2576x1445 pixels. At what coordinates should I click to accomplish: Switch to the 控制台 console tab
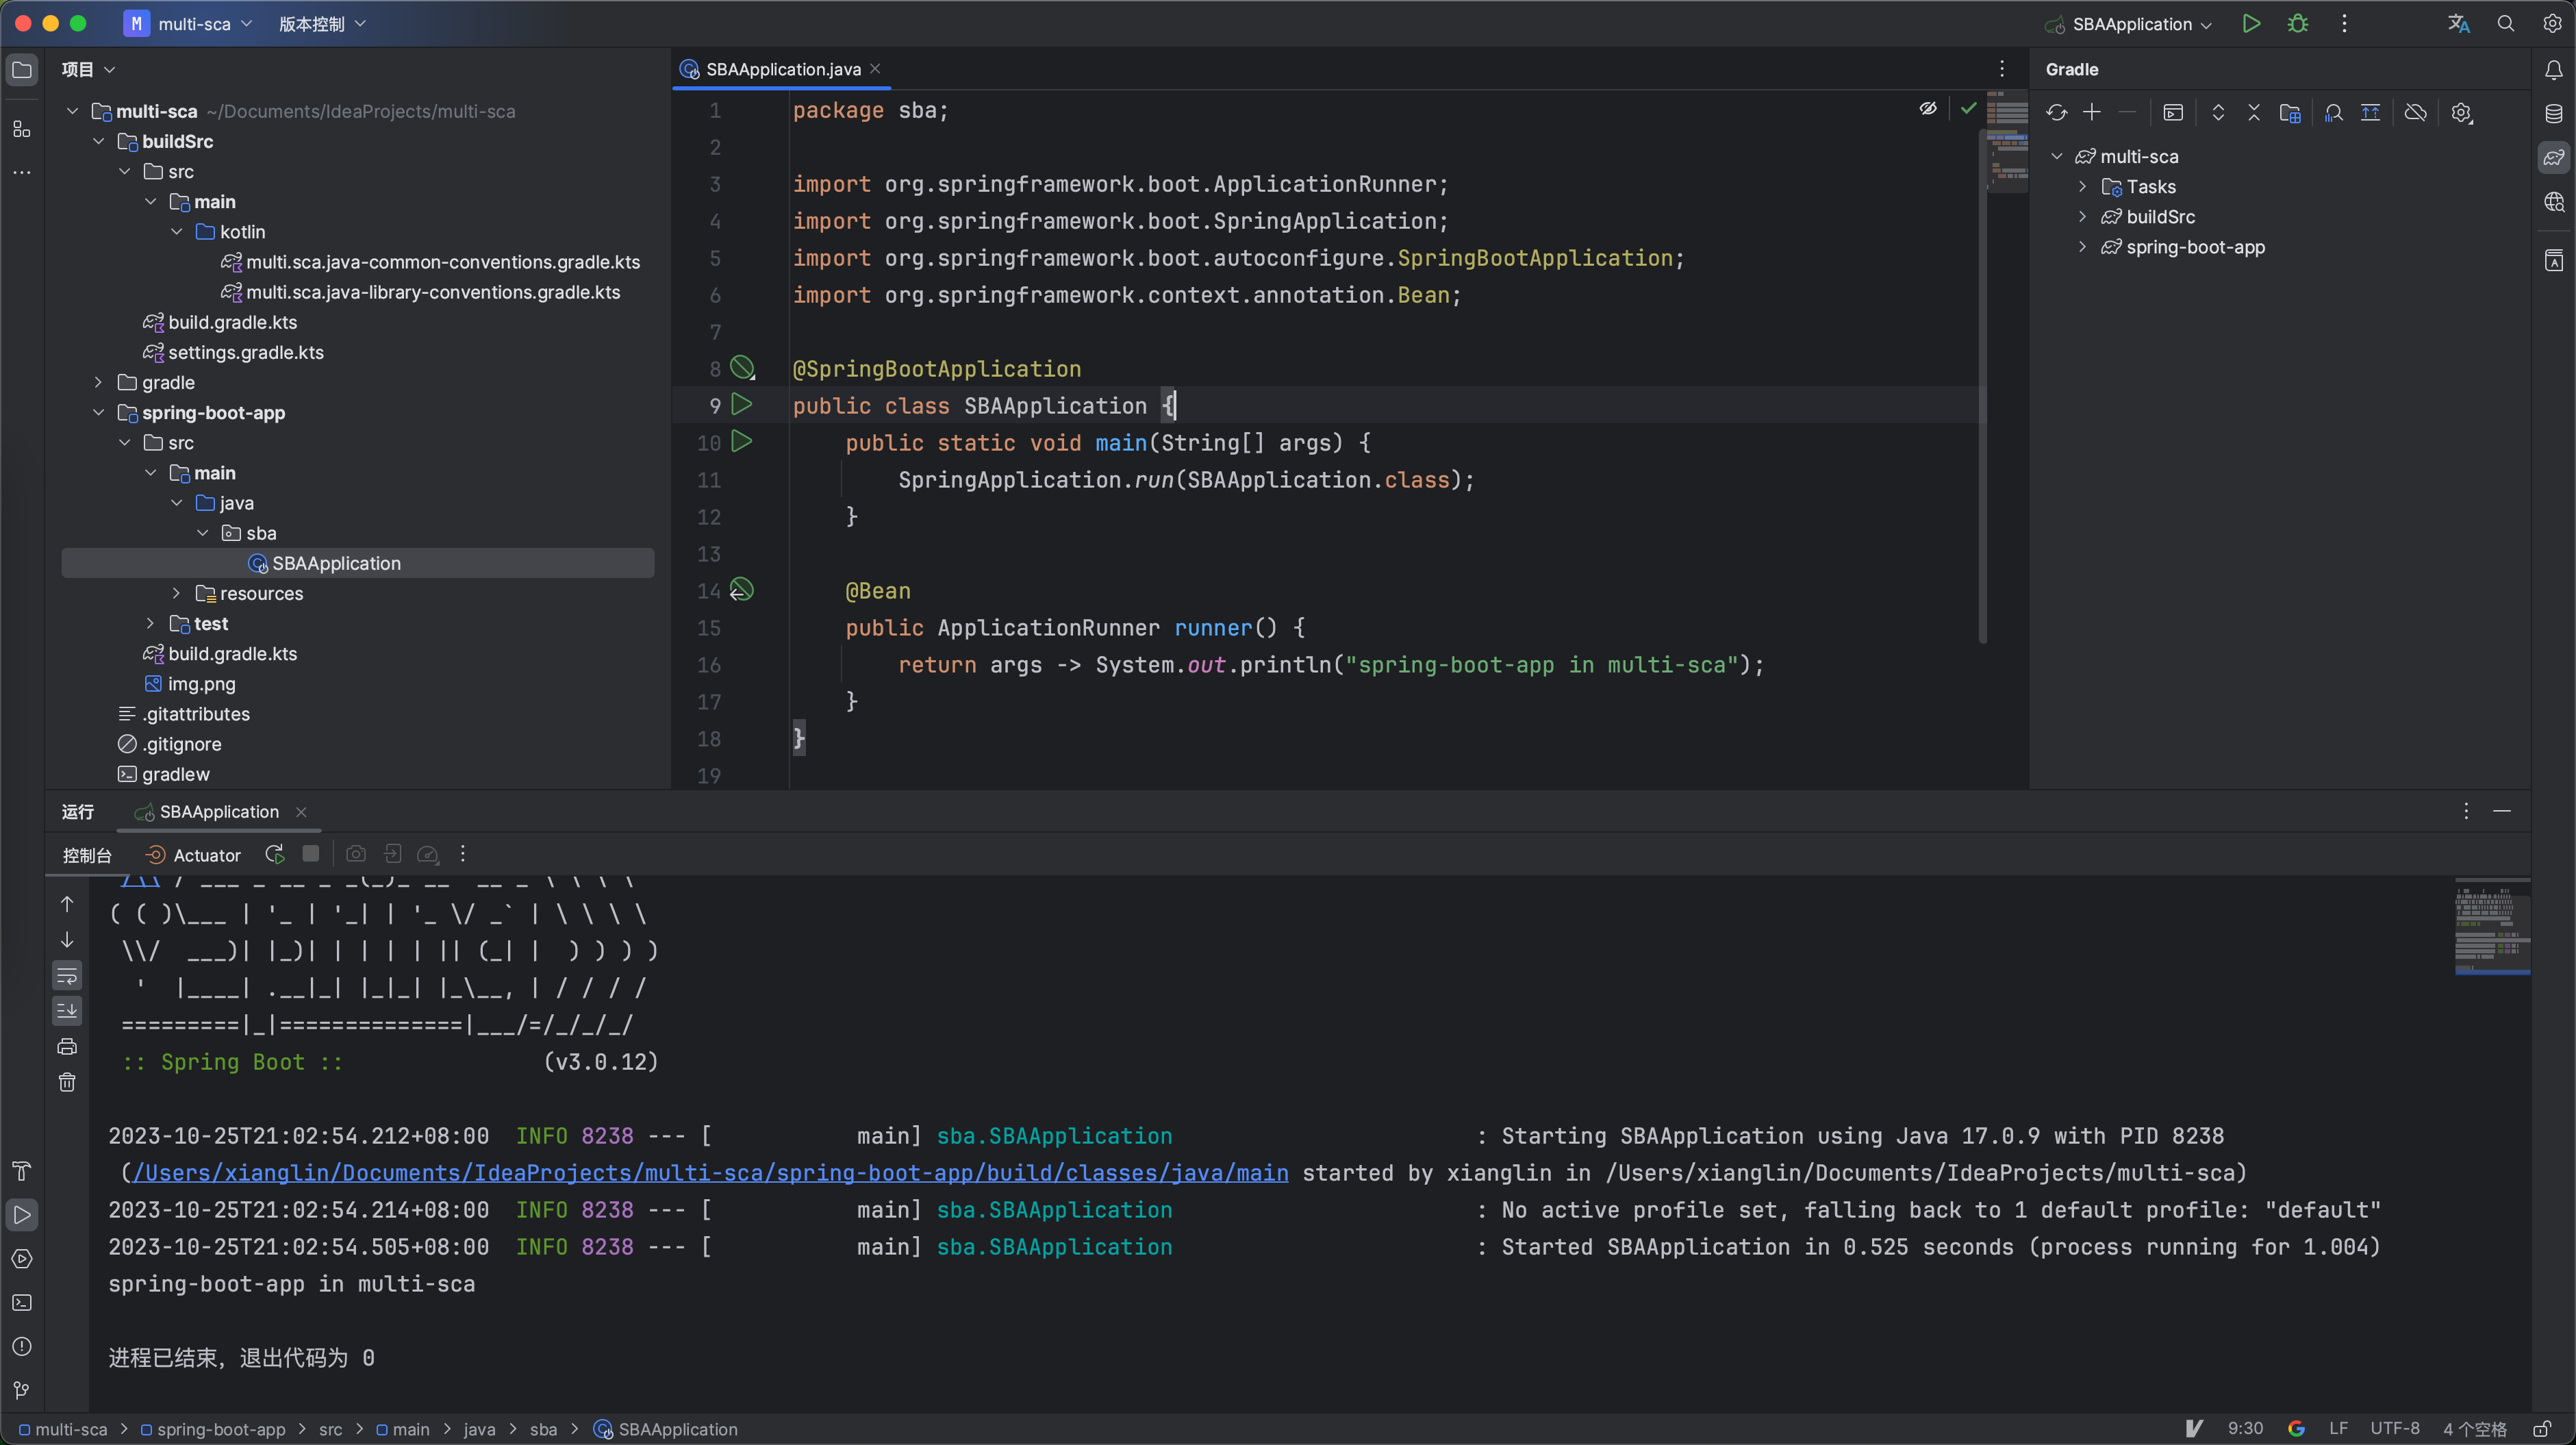(87, 855)
